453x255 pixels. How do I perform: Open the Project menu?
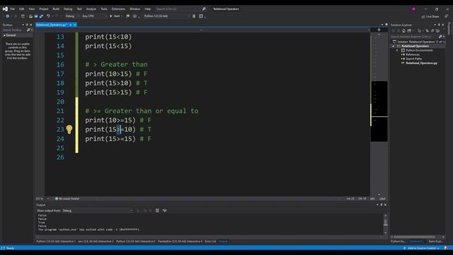[44, 9]
